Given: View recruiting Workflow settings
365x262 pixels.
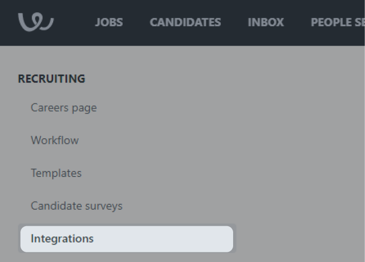Looking at the screenshot, I should point(55,140).
